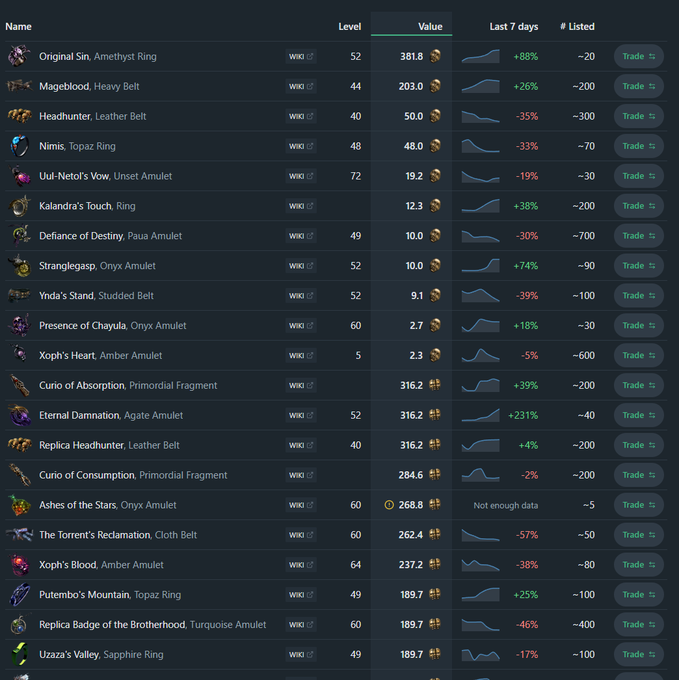Click the Replica Badge of the Brotherhood icon
679x680 pixels.
coord(20,625)
